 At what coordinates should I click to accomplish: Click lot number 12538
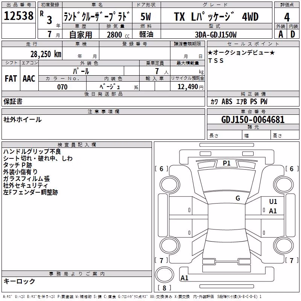(18, 16)
